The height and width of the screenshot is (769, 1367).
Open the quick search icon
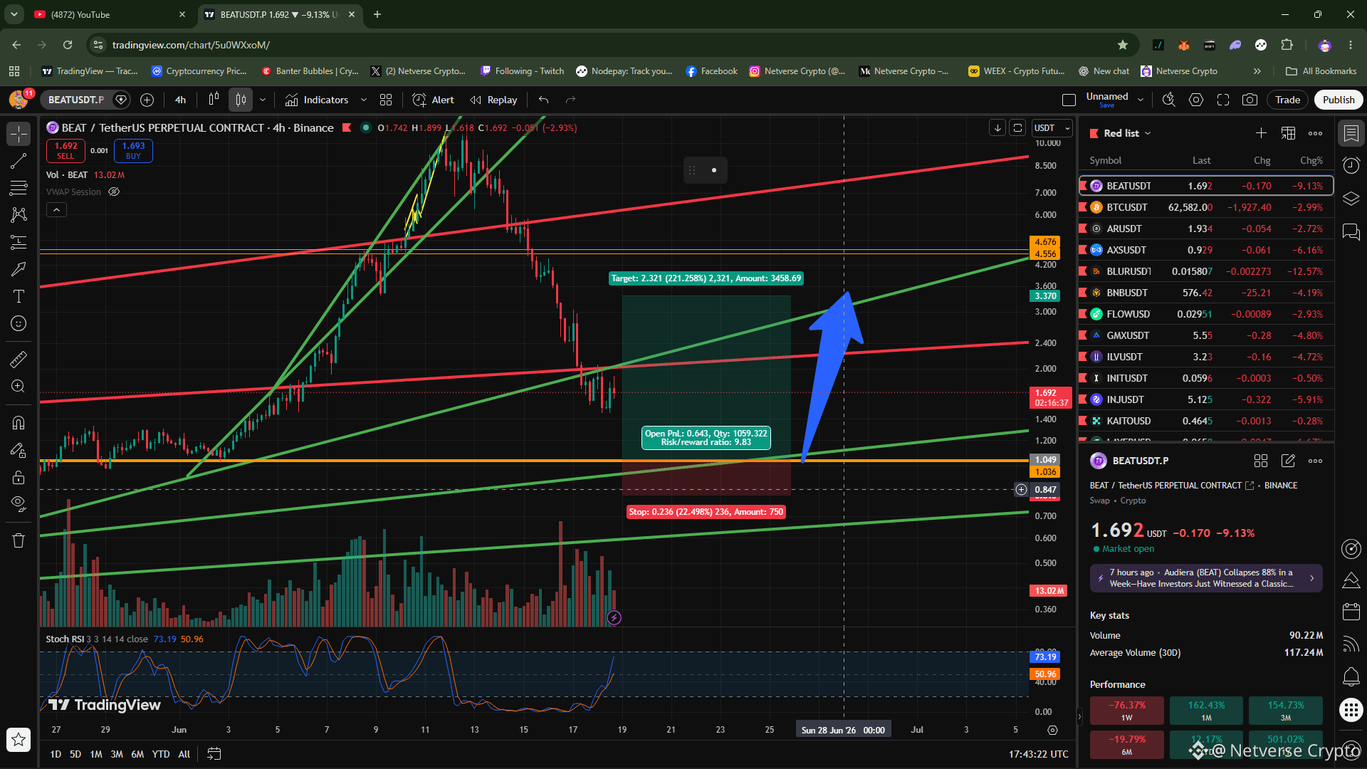click(1168, 100)
